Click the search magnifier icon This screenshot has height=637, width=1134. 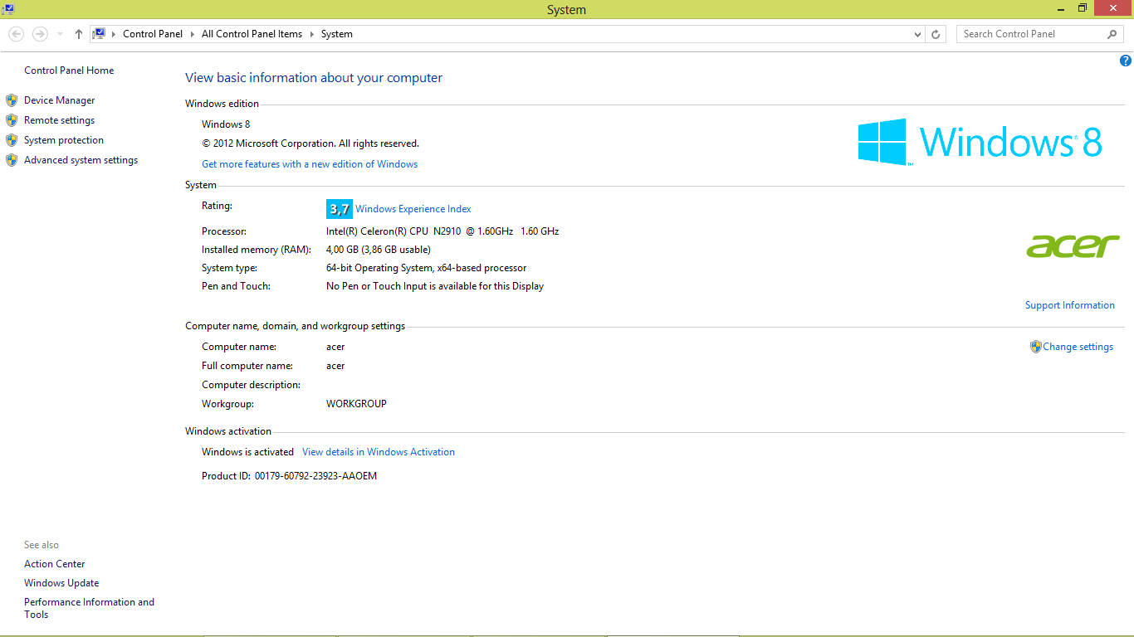click(1112, 34)
